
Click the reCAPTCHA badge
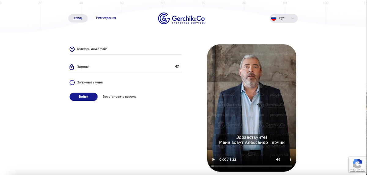pos(358,165)
